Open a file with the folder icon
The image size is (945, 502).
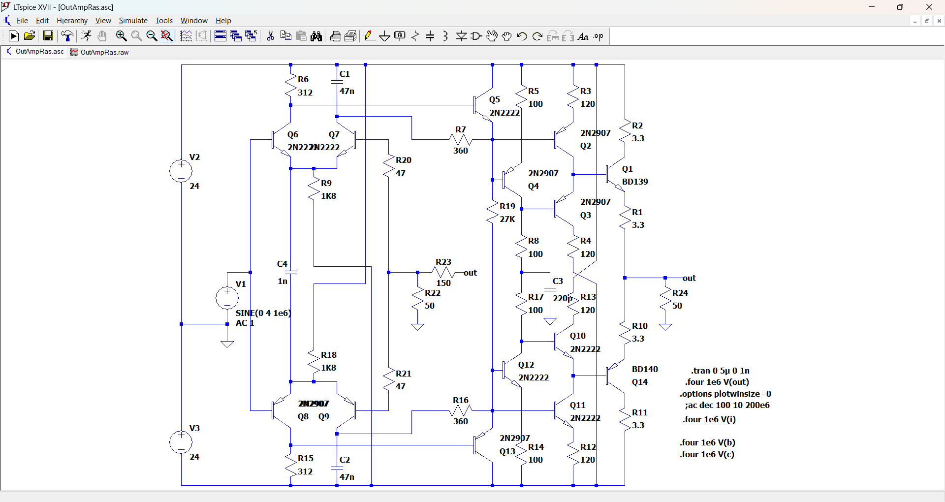click(x=30, y=36)
